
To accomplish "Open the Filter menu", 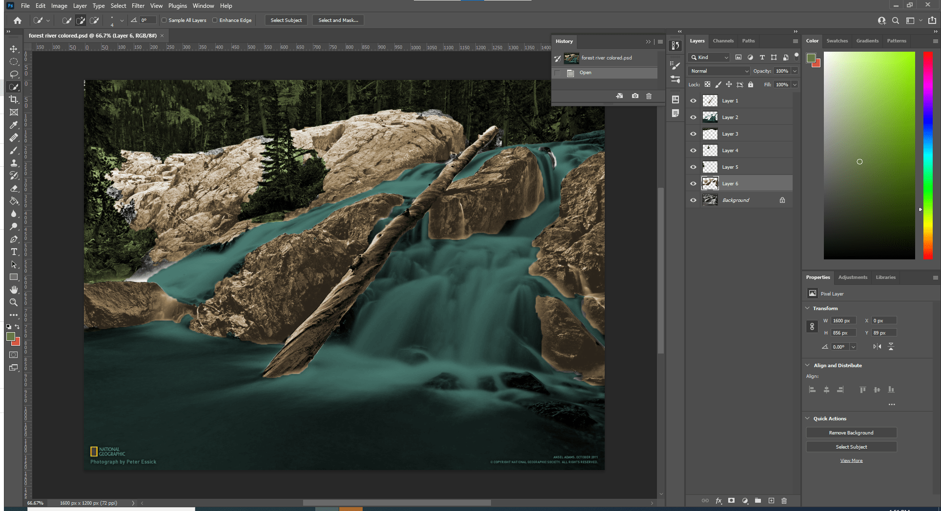I will (x=138, y=6).
